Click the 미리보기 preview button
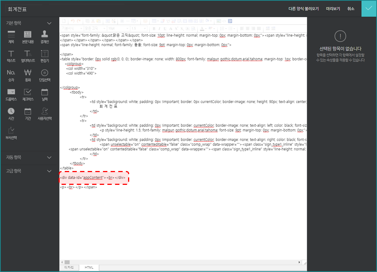This screenshot has width=377, height=272. coord(333,9)
